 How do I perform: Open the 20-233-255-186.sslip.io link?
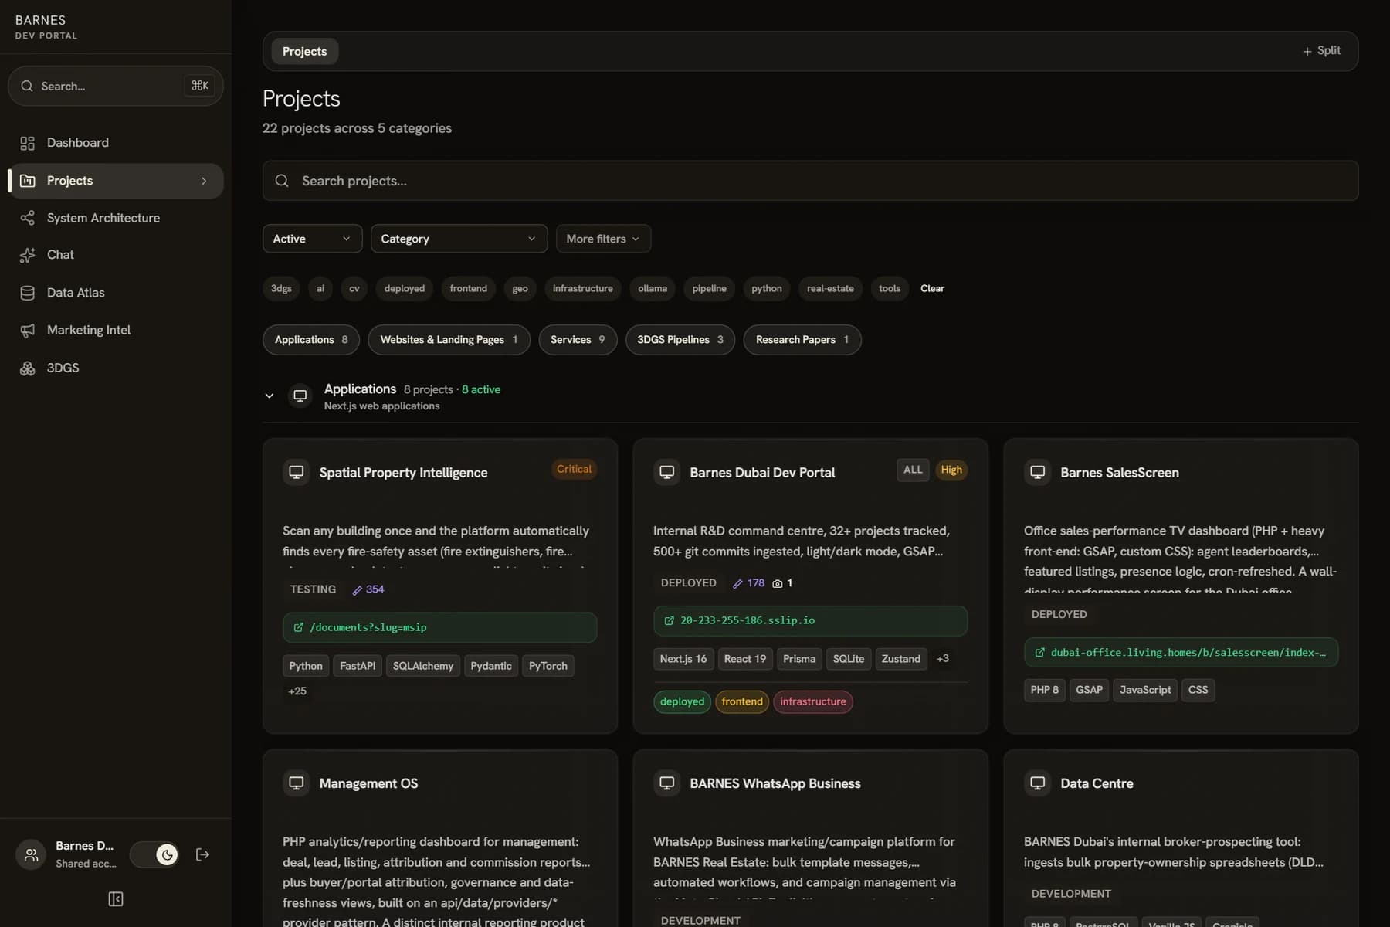810,621
